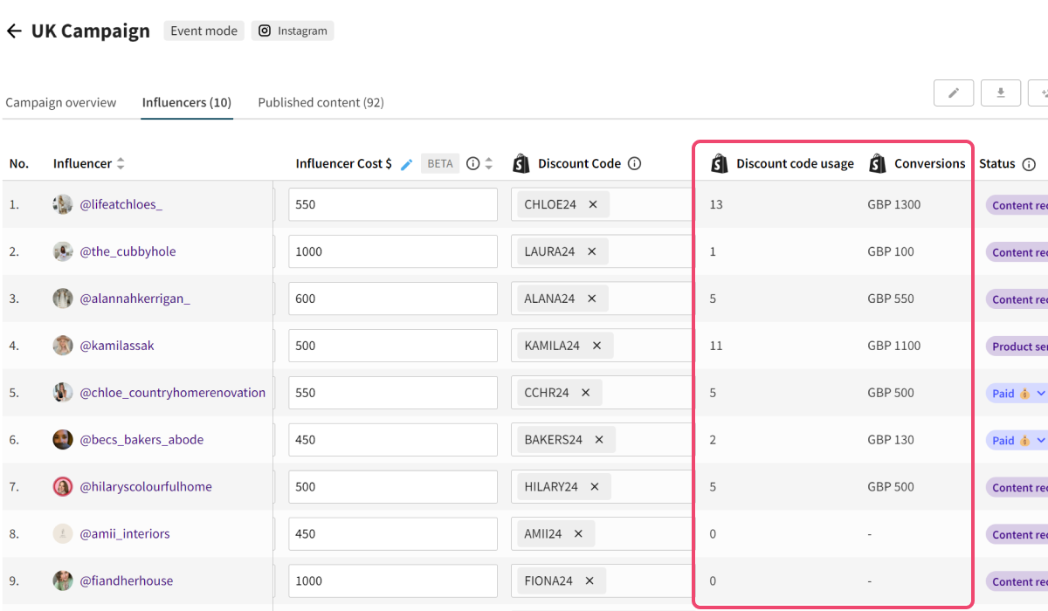Click the shopping bag icon beside Discount Code

521,162
